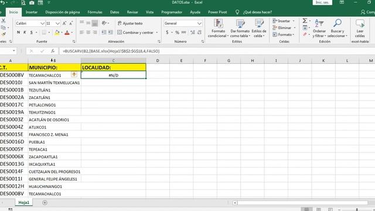The image size is (375, 211).
Task: Select middle vertical alignment
Action: click(x=88, y=23)
